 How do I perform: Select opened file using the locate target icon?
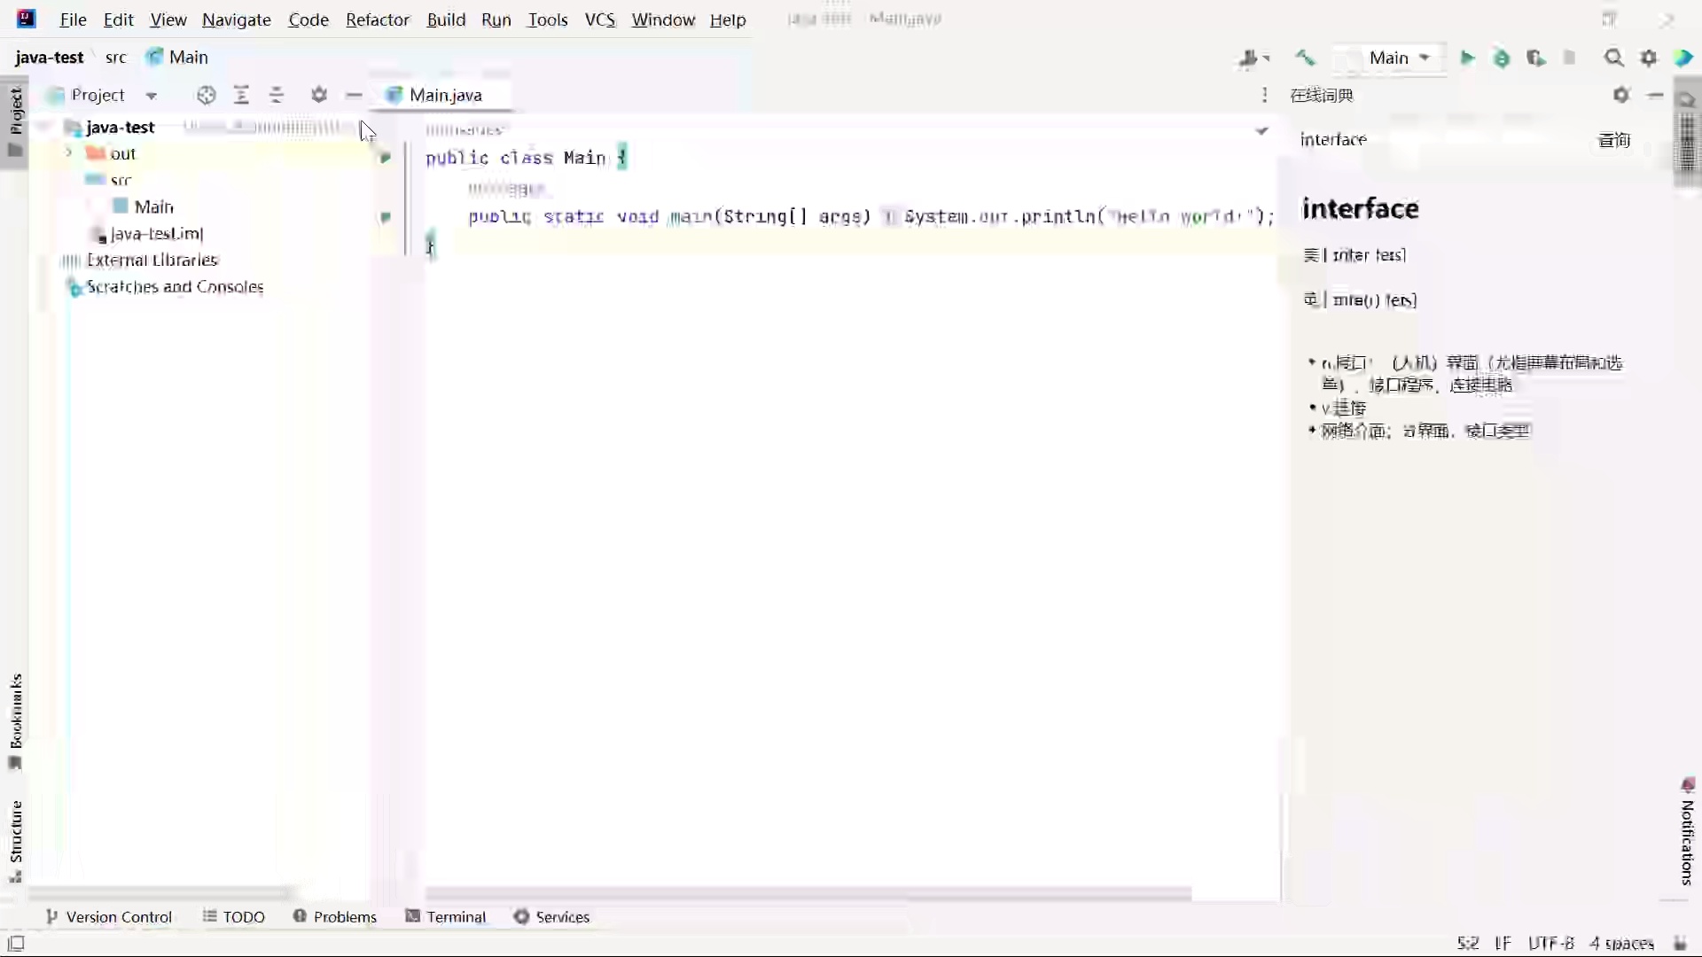206,95
